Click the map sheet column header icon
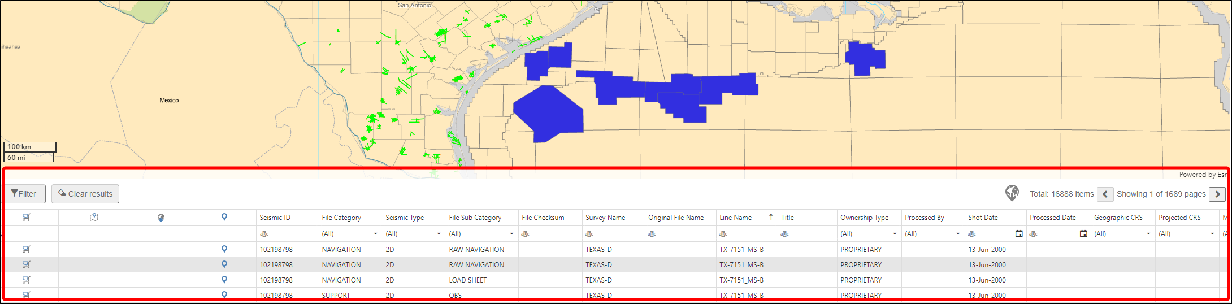 pos(94,218)
